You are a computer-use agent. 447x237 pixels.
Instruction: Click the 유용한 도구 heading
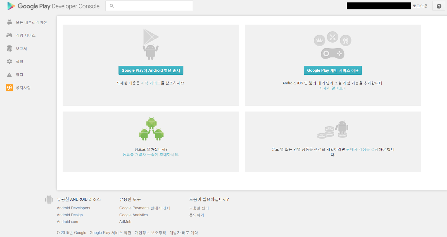pos(130,199)
